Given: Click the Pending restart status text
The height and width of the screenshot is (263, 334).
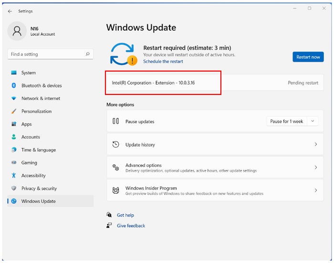Looking at the screenshot, I should [303, 83].
